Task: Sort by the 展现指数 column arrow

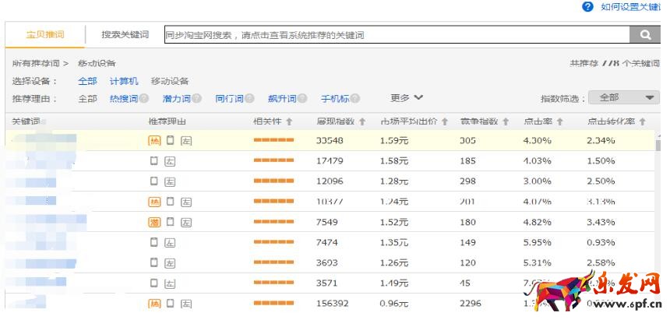Action: (x=361, y=122)
